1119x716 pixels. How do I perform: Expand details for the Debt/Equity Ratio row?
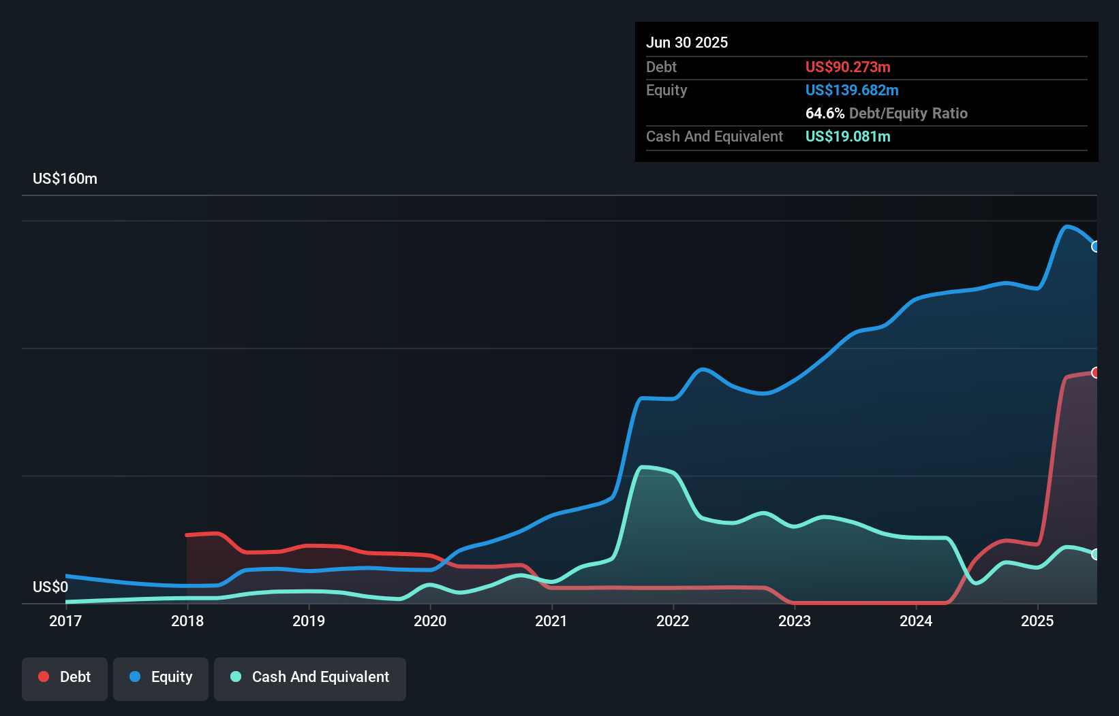click(887, 113)
